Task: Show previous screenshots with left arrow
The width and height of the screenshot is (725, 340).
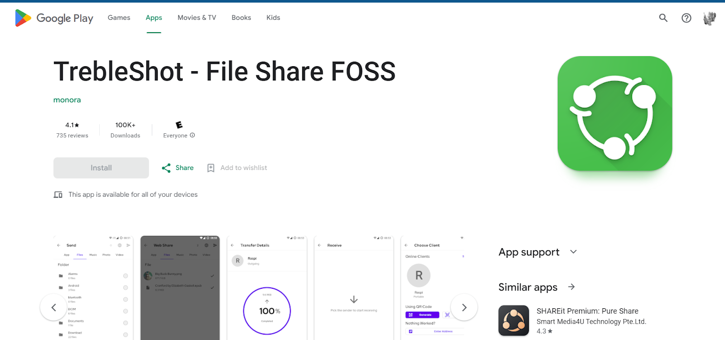Action: click(53, 307)
